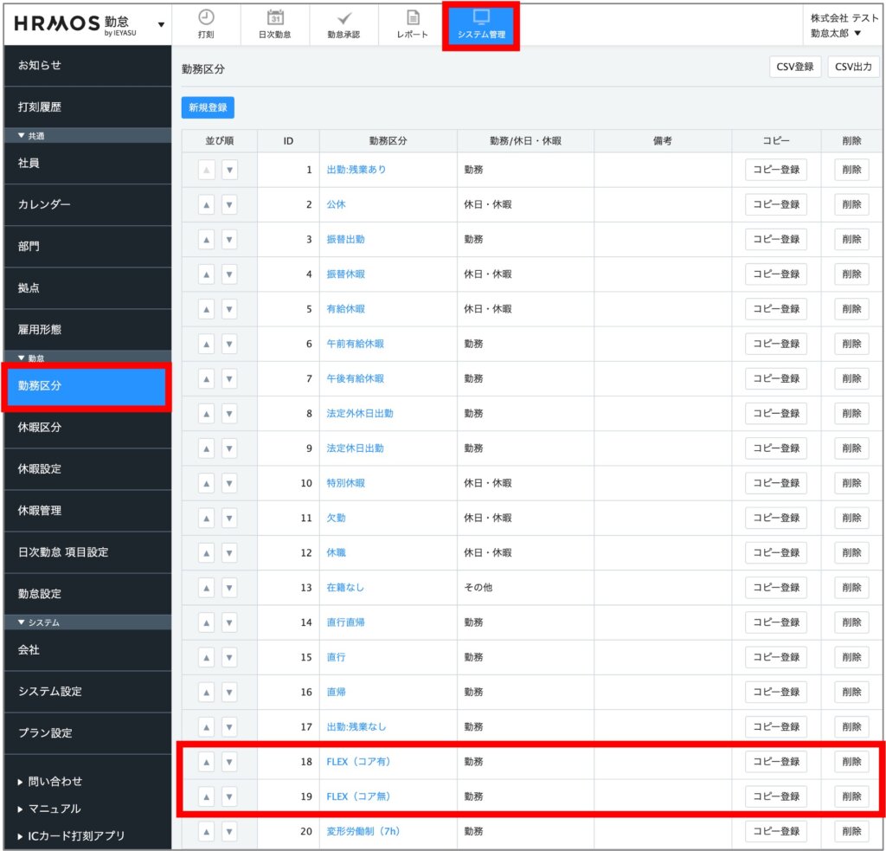Open the 日次勤怠 calendar icon tab
Image resolution: width=886 pixels, height=851 pixels.
click(x=274, y=24)
